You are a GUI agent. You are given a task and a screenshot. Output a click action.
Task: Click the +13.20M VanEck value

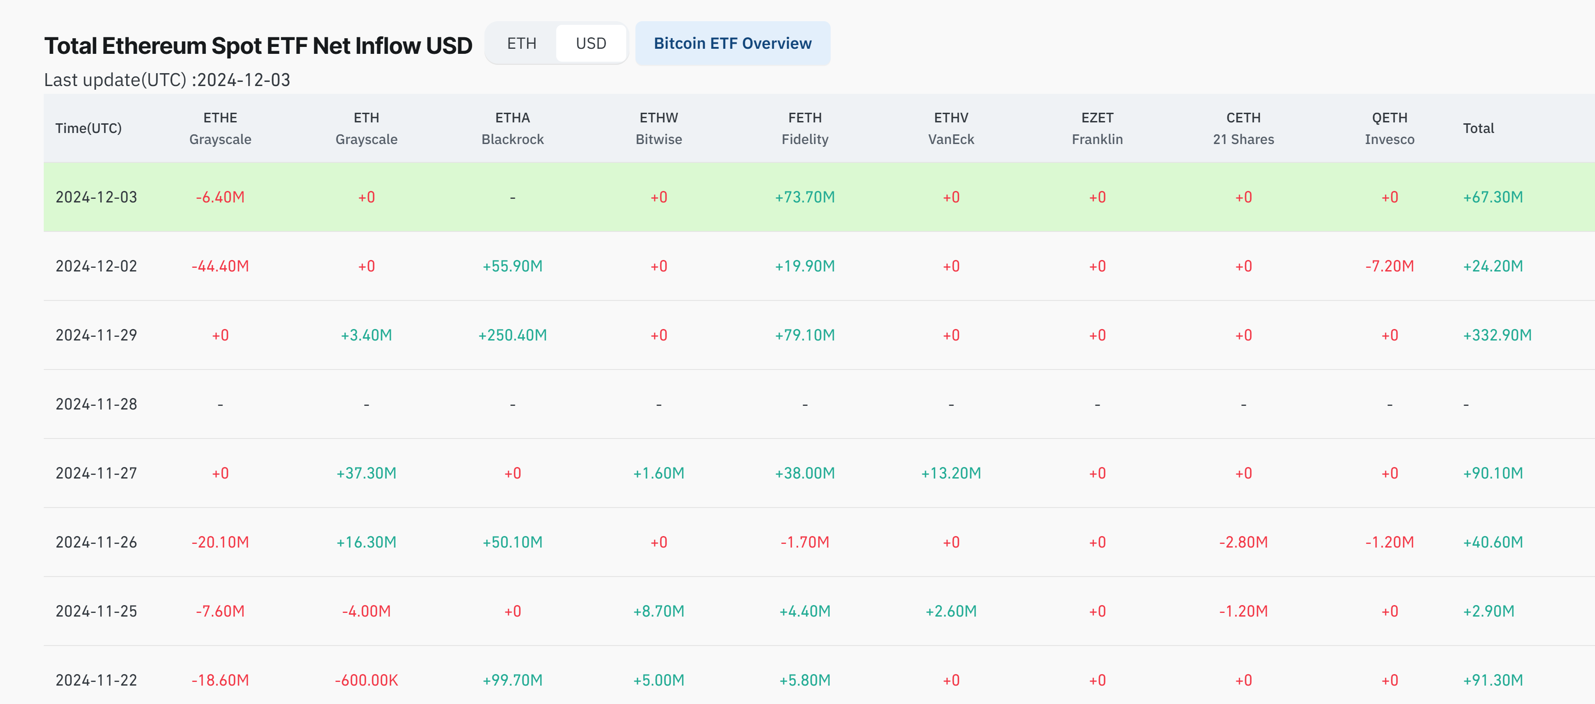(x=950, y=473)
